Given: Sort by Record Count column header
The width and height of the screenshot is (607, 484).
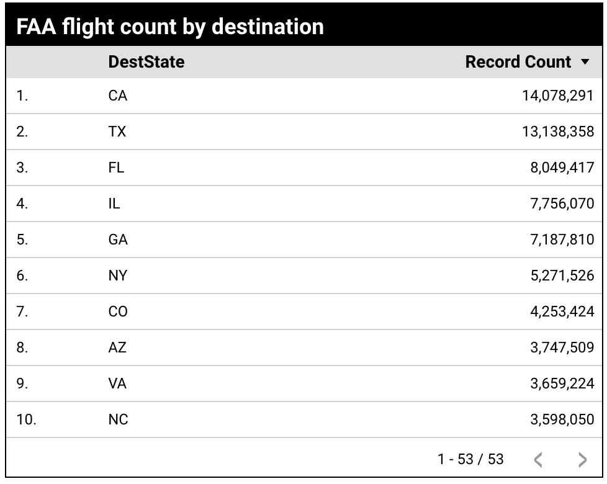Looking at the screenshot, I should click(518, 62).
